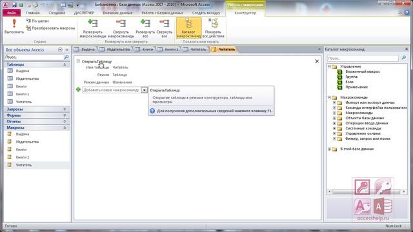This screenshot has width=413, height=232.
Task: Click catalog search magnifier icon
Action: click(403, 58)
